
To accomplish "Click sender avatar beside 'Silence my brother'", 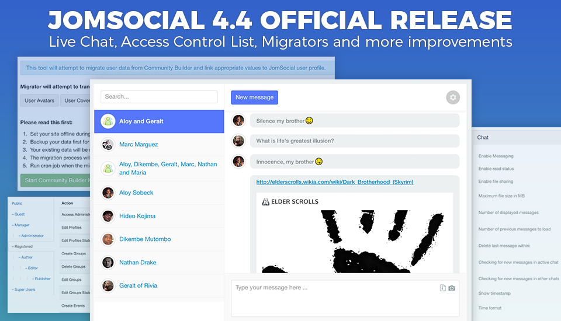I will [x=238, y=121].
